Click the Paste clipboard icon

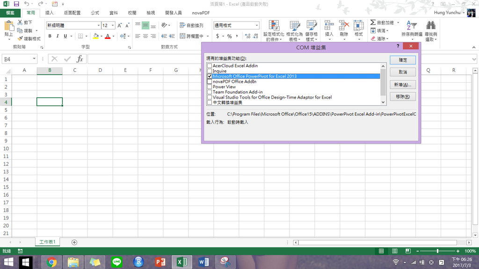click(x=9, y=26)
